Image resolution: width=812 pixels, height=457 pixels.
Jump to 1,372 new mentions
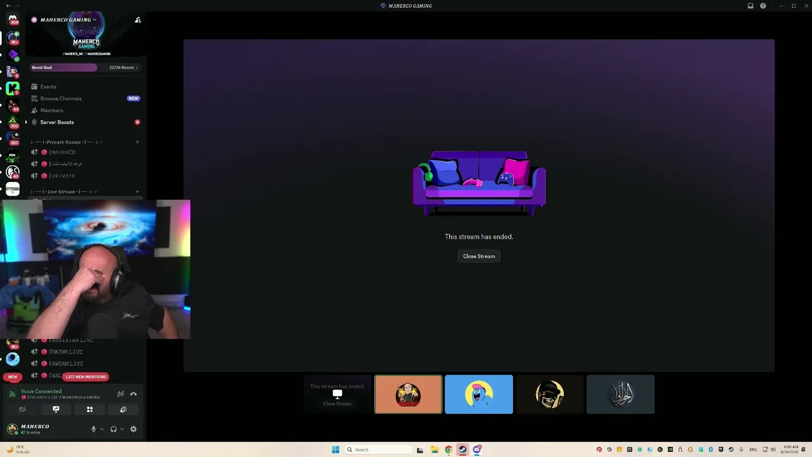point(86,376)
